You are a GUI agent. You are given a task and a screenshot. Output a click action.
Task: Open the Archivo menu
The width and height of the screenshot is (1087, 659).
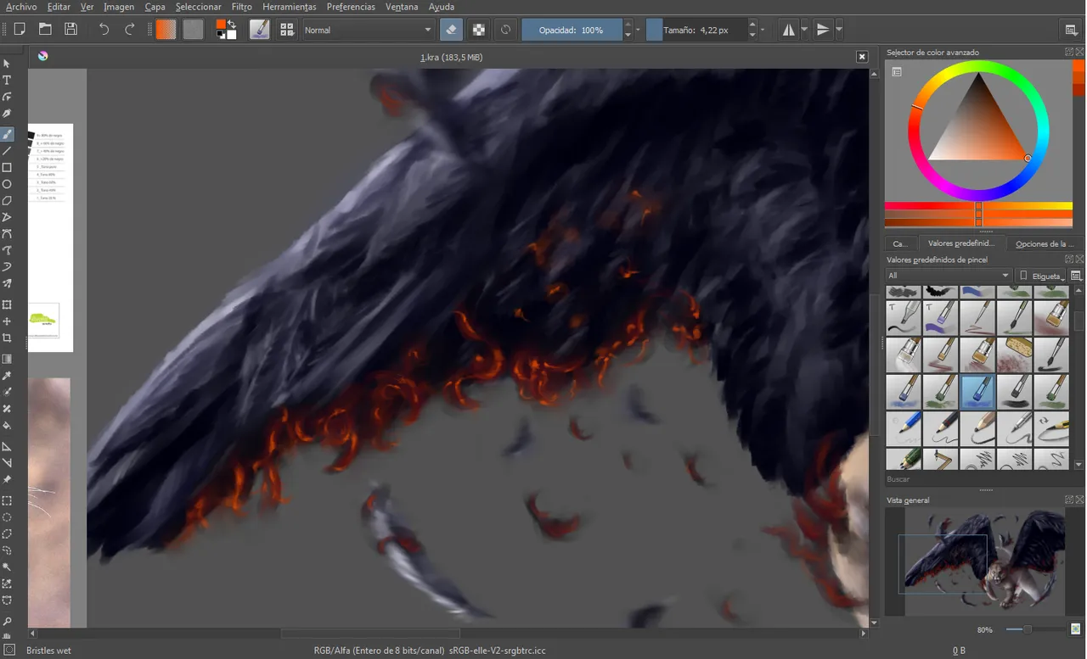coord(21,7)
